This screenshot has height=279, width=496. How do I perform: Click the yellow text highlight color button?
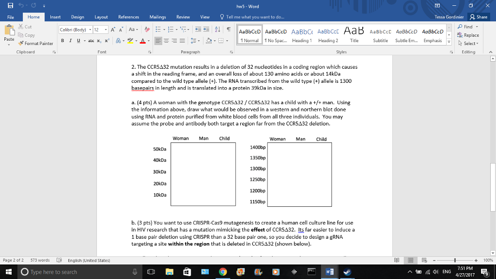[x=131, y=41]
